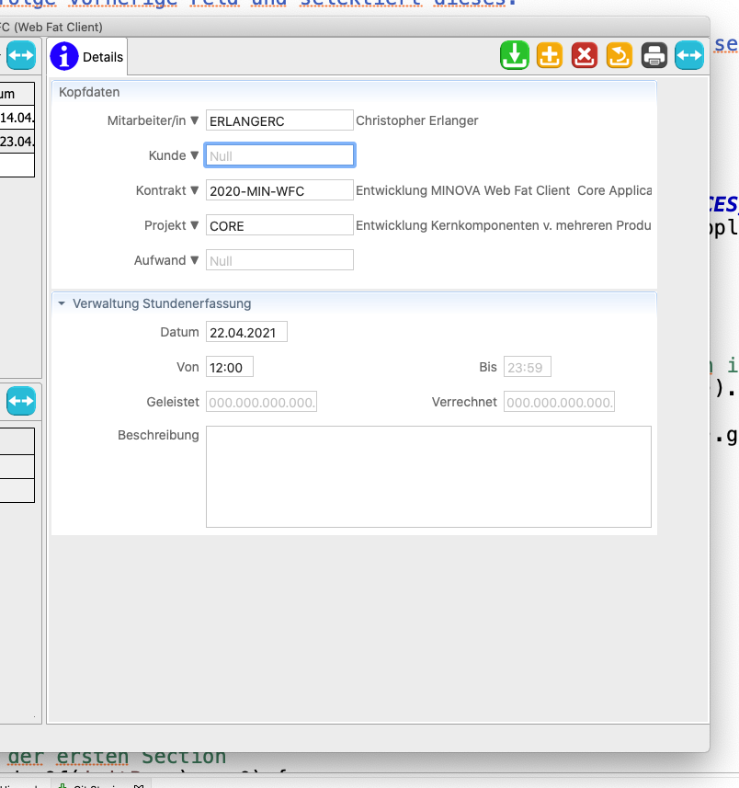This screenshot has height=788, width=739.
Task: Click the blue info icon on the Details tab
Action: (64, 55)
